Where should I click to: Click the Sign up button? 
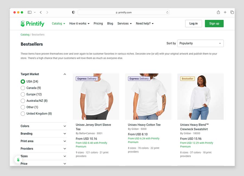[214, 24]
